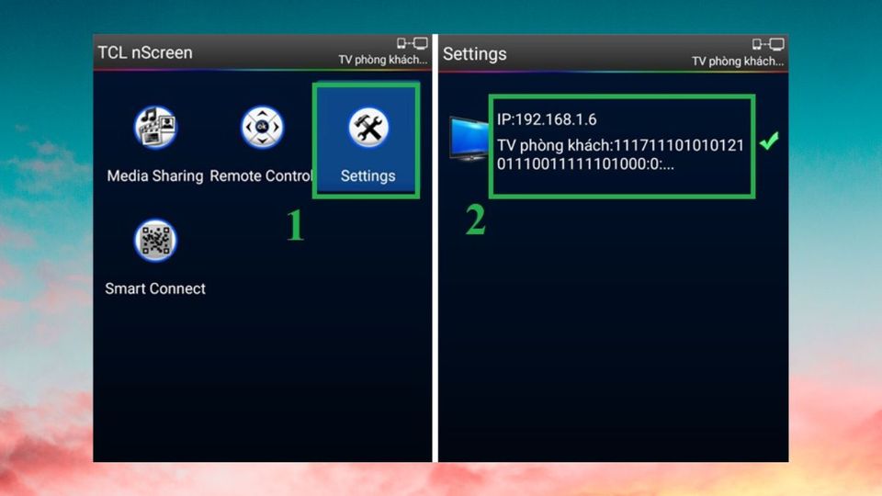This screenshot has width=882, height=496.
Task: Click the "Settings" title in right panel header
Action: [473, 53]
